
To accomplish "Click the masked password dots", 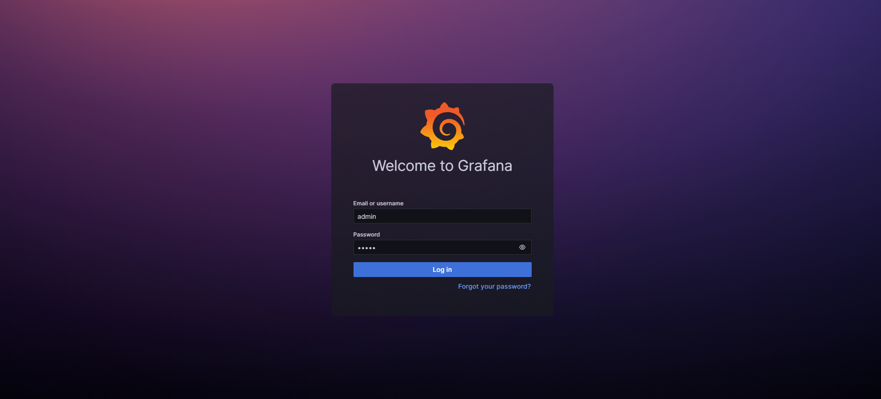I will pyautogui.click(x=367, y=248).
